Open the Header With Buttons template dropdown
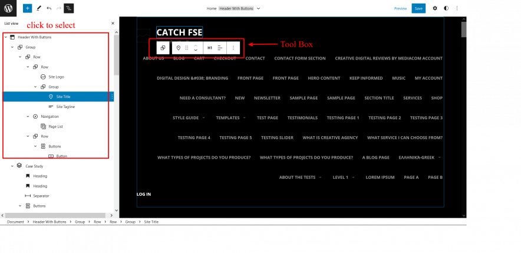The image size is (521, 253). tap(258, 8)
